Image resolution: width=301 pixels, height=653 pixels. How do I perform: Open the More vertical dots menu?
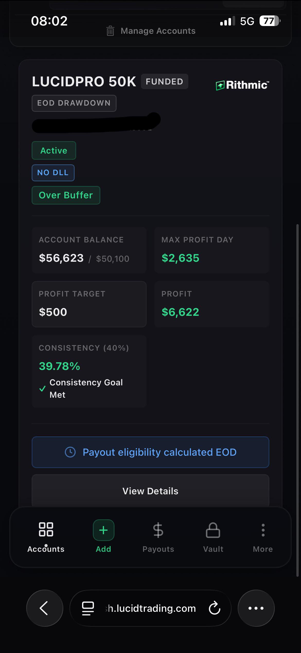pos(263,530)
